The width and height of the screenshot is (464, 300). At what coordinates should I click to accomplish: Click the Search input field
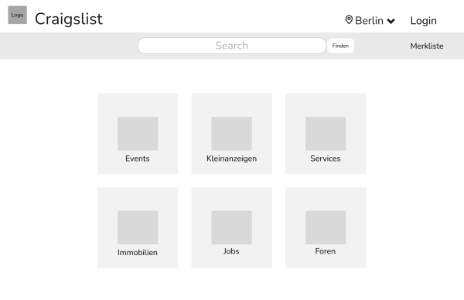232,46
